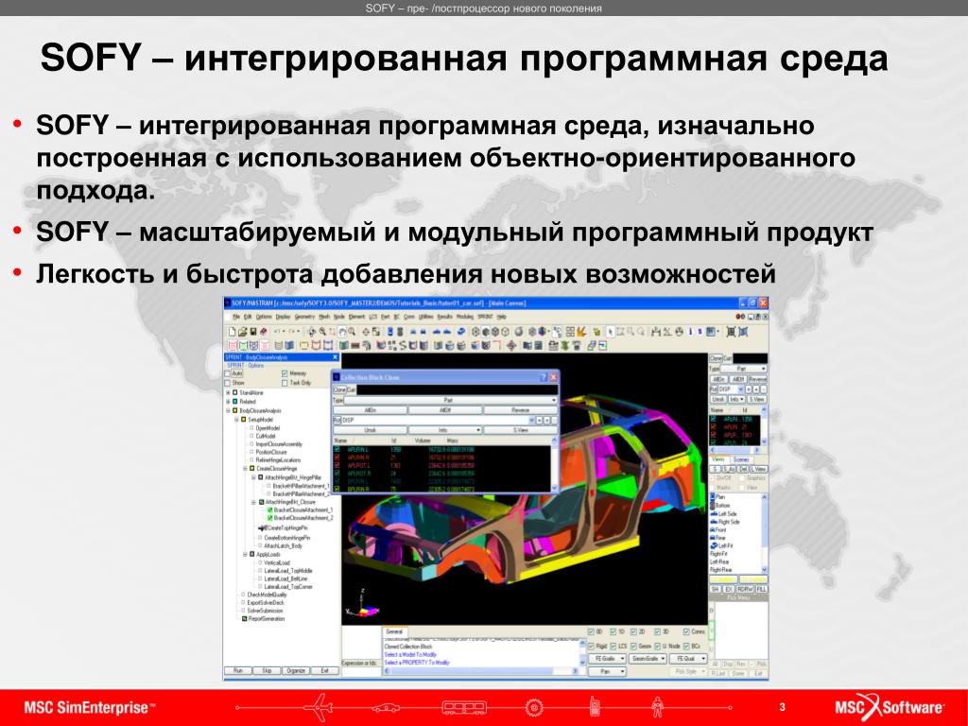The width and height of the screenshot is (968, 726).
Task: Click the Rear view car icon
Action: pos(713,538)
